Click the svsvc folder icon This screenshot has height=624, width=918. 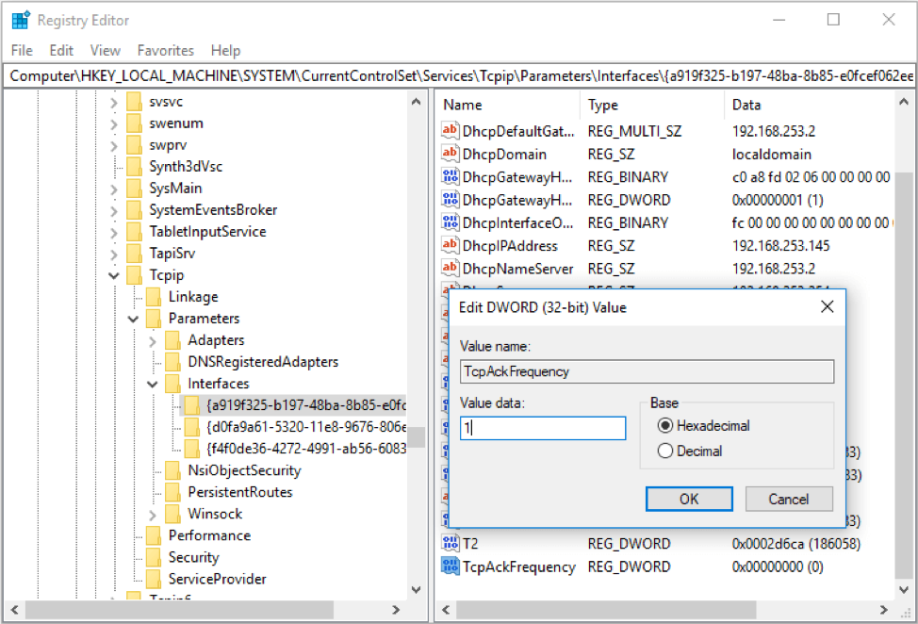[134, 102]
